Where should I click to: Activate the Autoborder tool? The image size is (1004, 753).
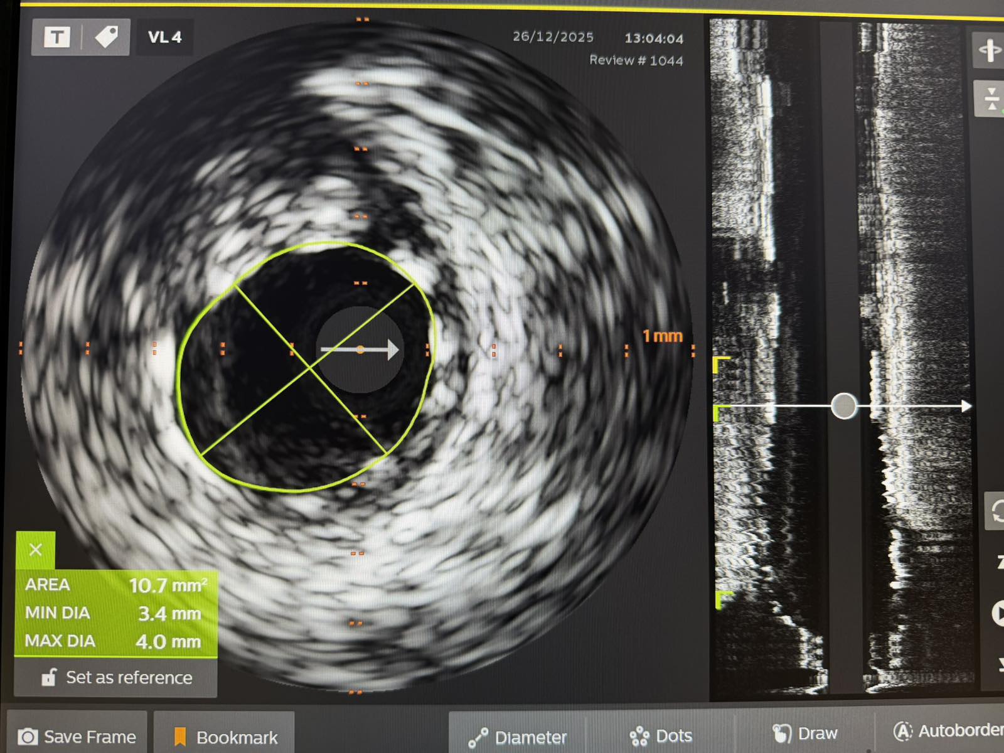pyautogui.click(x=948, y=730)
